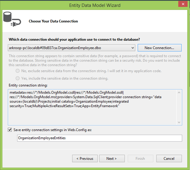
Task: Click the database plug icon in the header
Action: pos(12,19)
